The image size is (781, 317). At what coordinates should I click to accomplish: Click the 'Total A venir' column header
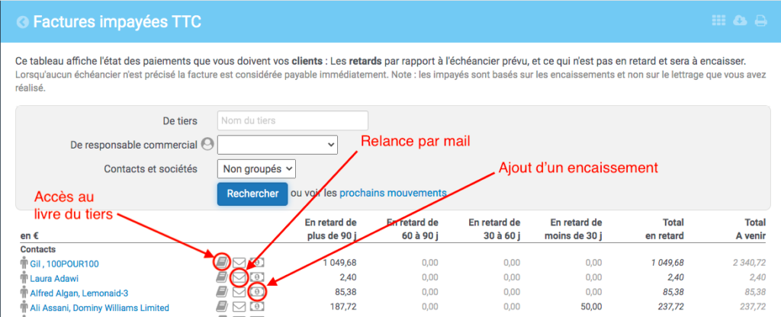click(750, 229)
